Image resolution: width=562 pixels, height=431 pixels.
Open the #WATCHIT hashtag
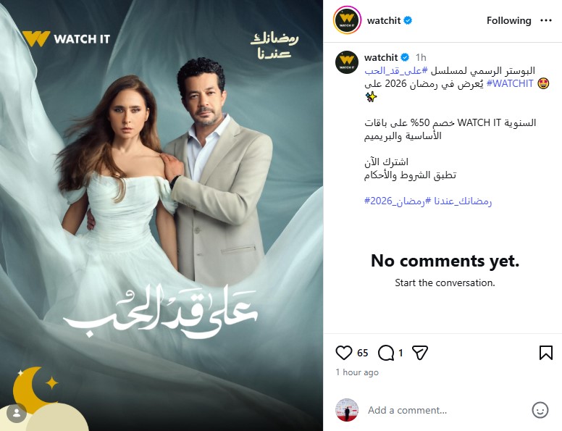click(510, 83)
